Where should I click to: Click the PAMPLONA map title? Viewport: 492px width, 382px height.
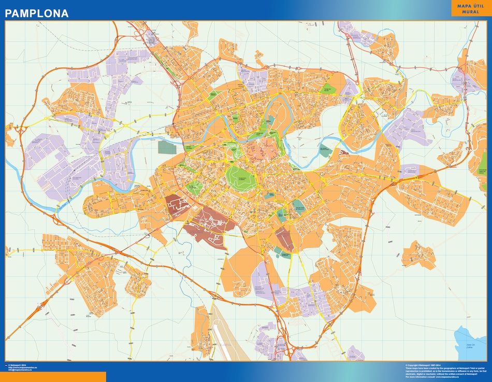click(x=37, y=13)
